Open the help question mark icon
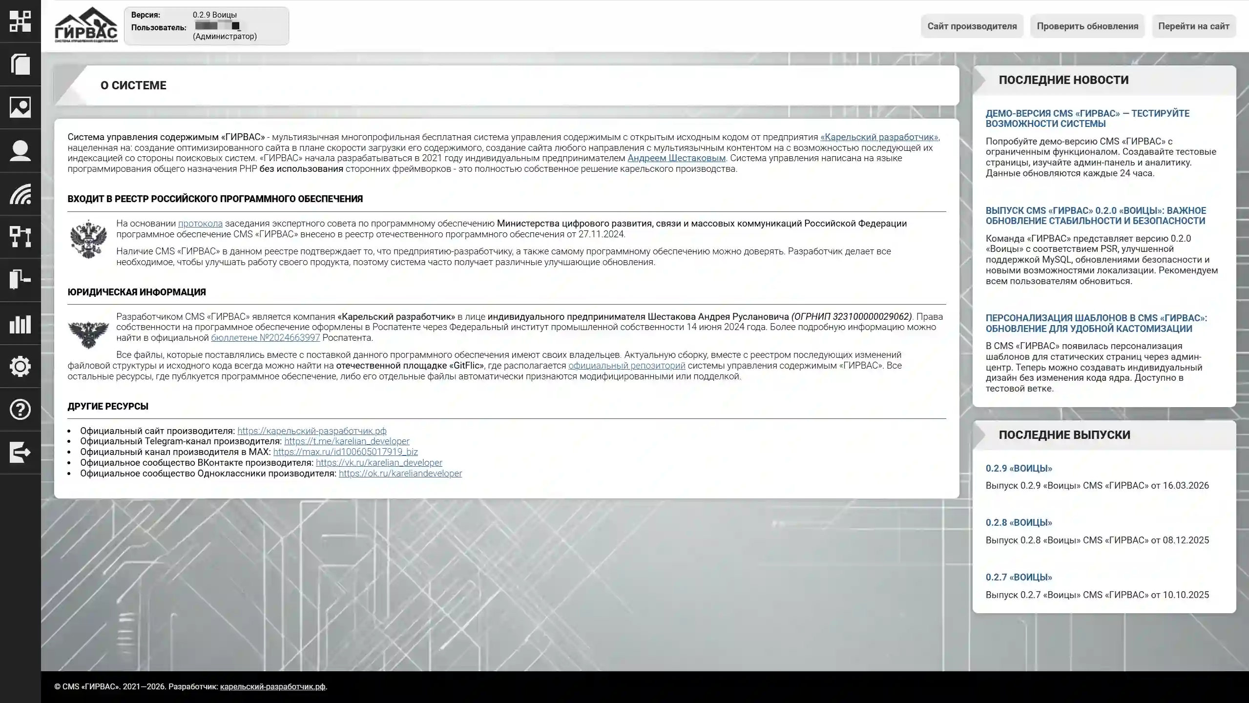 pos(20,409)
